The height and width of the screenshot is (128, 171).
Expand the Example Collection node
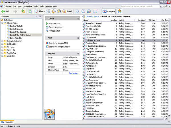(x=2, y=41)
